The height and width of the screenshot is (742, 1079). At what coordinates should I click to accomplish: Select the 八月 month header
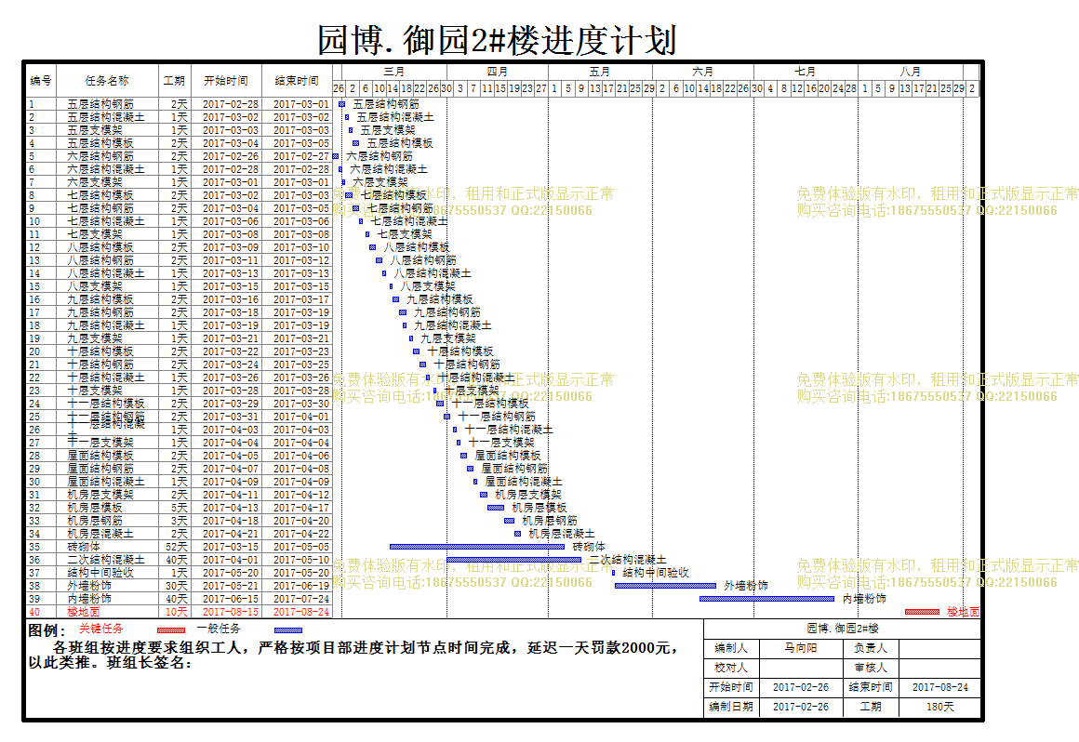(911, 72)
